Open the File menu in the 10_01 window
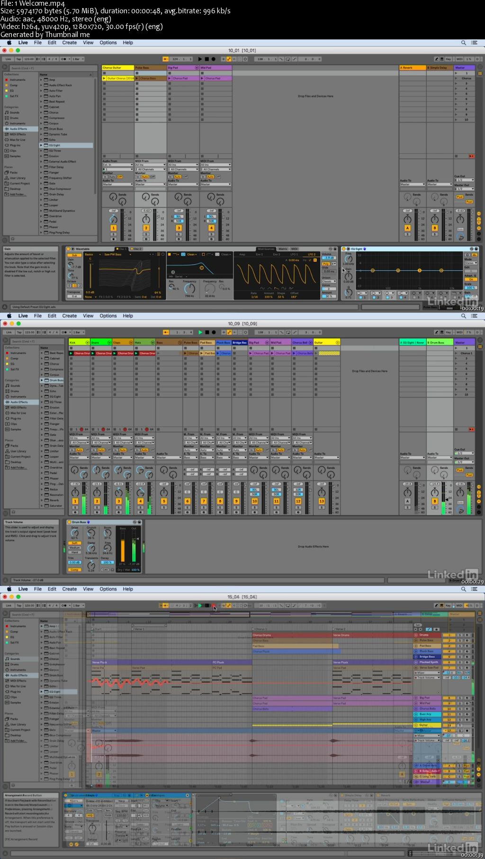Screen dimensions: 485x859 (38, 43)
